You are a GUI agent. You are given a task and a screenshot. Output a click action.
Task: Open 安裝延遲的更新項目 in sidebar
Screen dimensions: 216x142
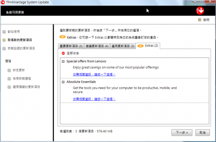[21, 48]
